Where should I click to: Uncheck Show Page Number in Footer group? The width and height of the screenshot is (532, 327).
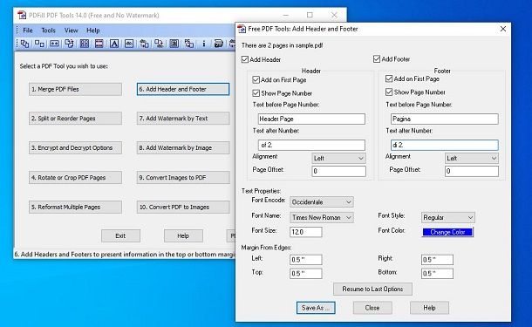tap(389, 92)
